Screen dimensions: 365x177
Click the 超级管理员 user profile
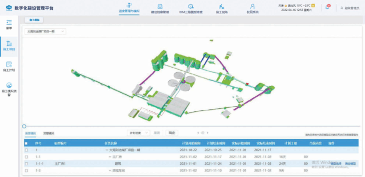[x=350, y=8]
